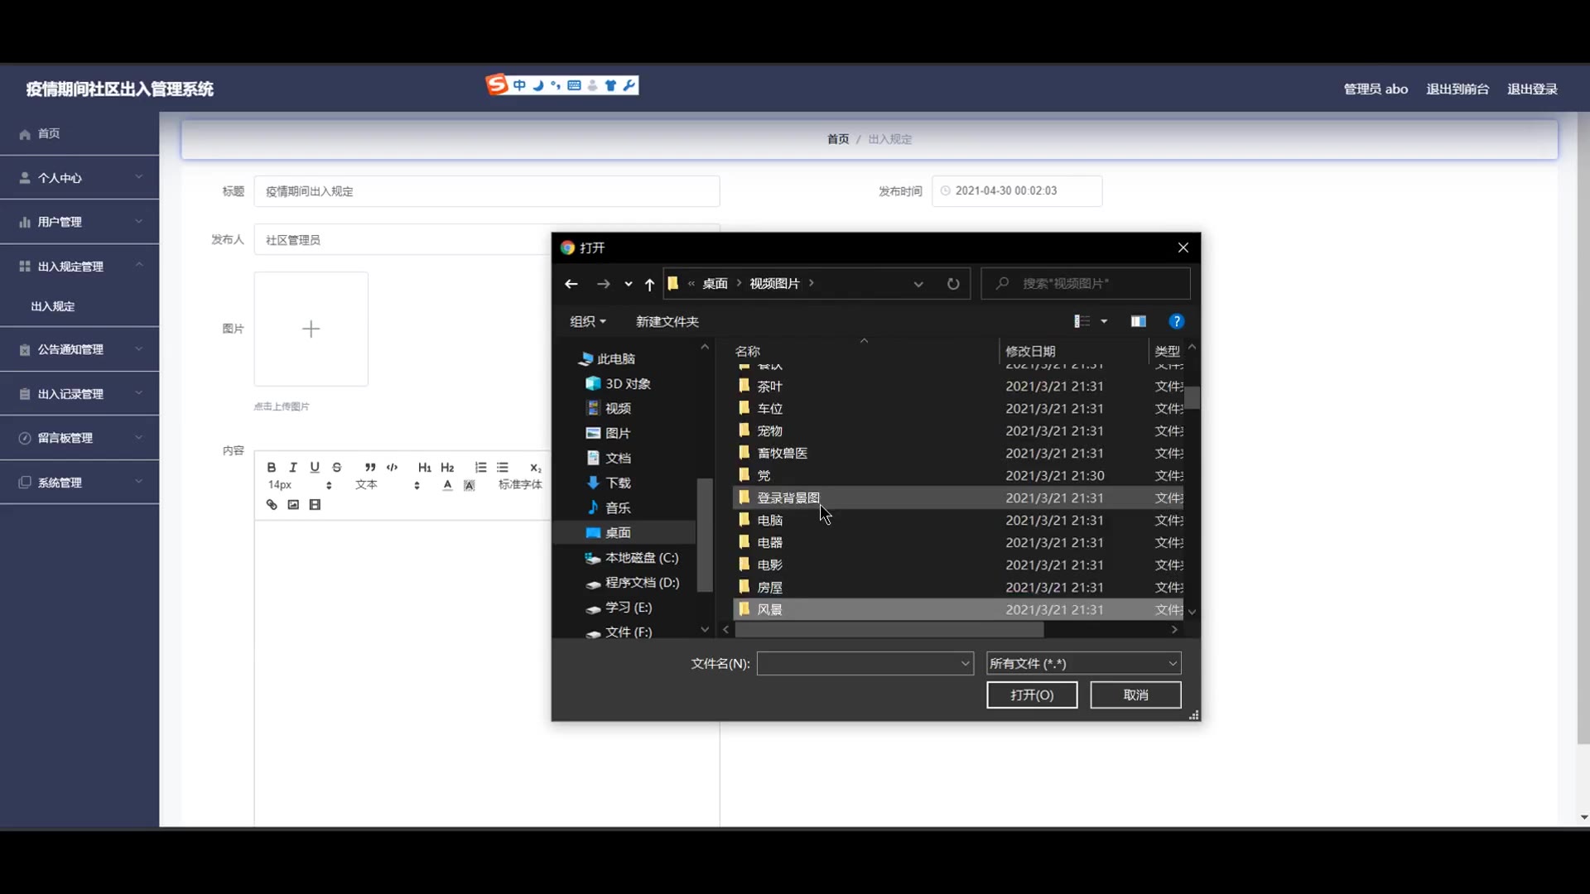The image size is (1590, 894).
Task: Toggle the preview pane in file dialog
Action: click(x=1139, y=321)
